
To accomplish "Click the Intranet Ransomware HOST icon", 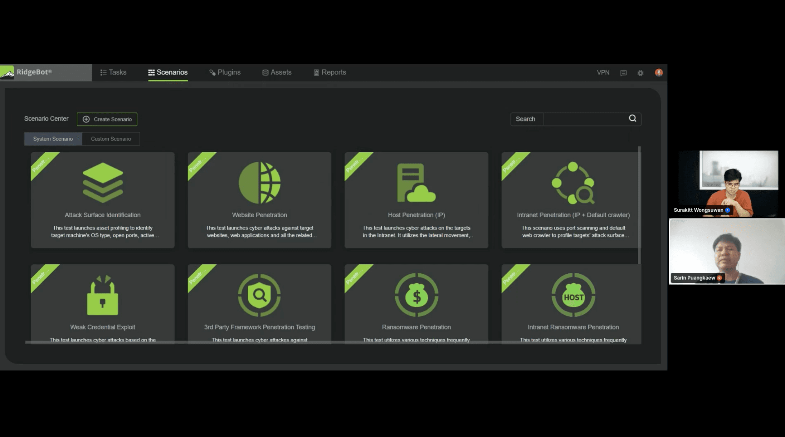I will coord(573,295).
